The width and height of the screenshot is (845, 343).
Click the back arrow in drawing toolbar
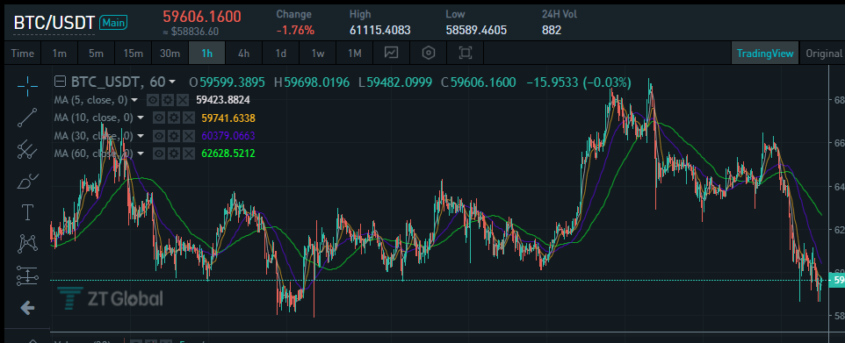coord(27,308)
